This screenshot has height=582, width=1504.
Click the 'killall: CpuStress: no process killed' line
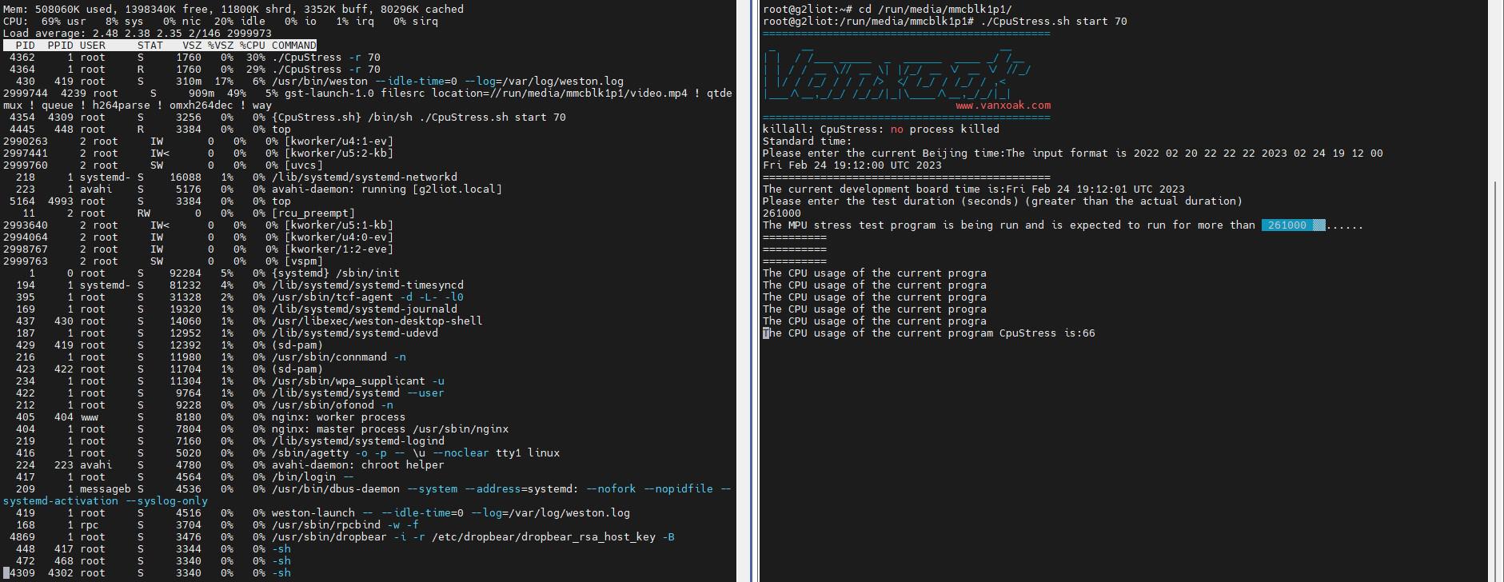tap(880, 130)
